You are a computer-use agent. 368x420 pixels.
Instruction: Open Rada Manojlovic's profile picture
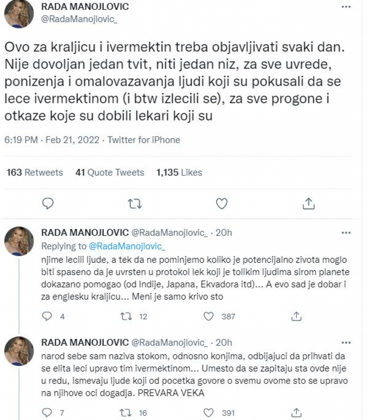tap(18, 14)
